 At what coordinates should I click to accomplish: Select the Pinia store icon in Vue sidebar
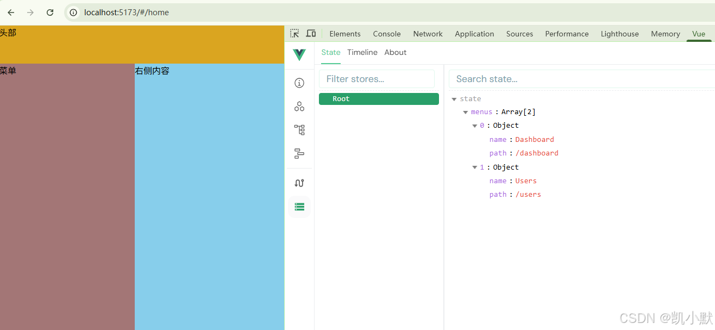point(299,207)
